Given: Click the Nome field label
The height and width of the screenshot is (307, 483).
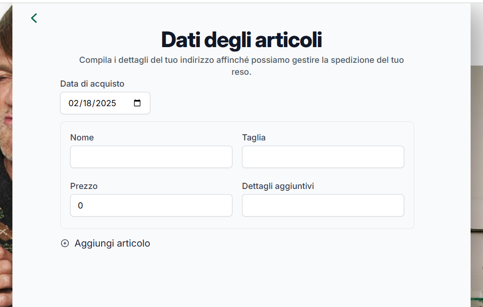Looking at the screenshot, I should pyautogui.click(x=82, y=138).
